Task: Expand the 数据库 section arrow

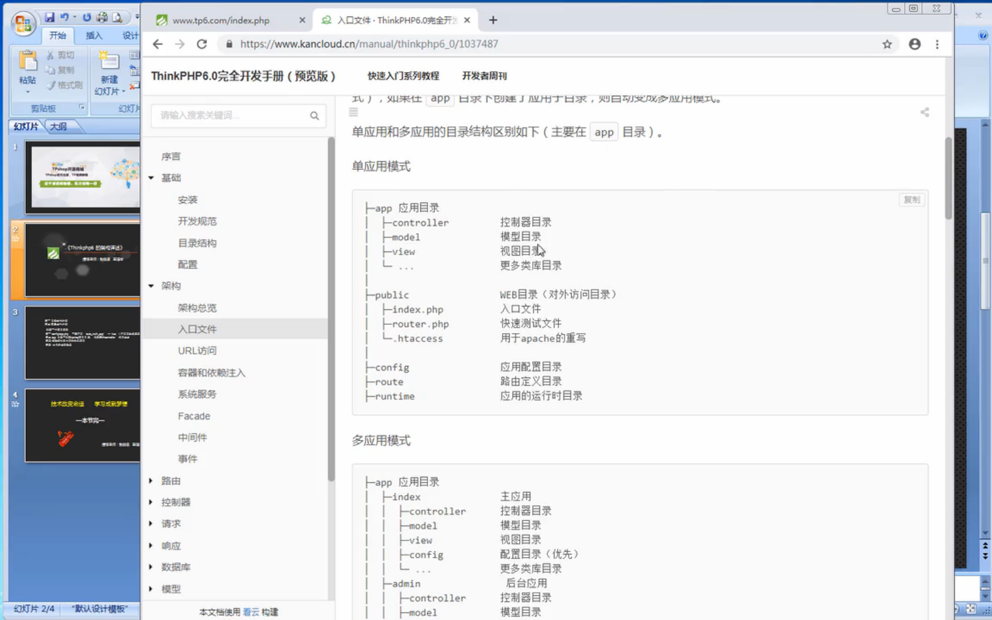Action: pyautogui.click(x=151, y=567)
